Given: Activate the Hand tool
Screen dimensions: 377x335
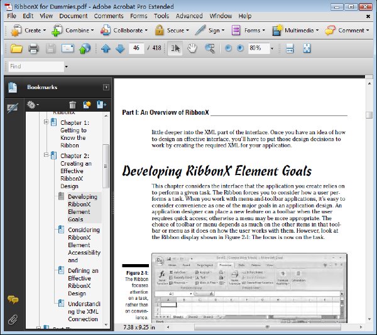Looking at the screenshot, I should (x=192, y=48).
